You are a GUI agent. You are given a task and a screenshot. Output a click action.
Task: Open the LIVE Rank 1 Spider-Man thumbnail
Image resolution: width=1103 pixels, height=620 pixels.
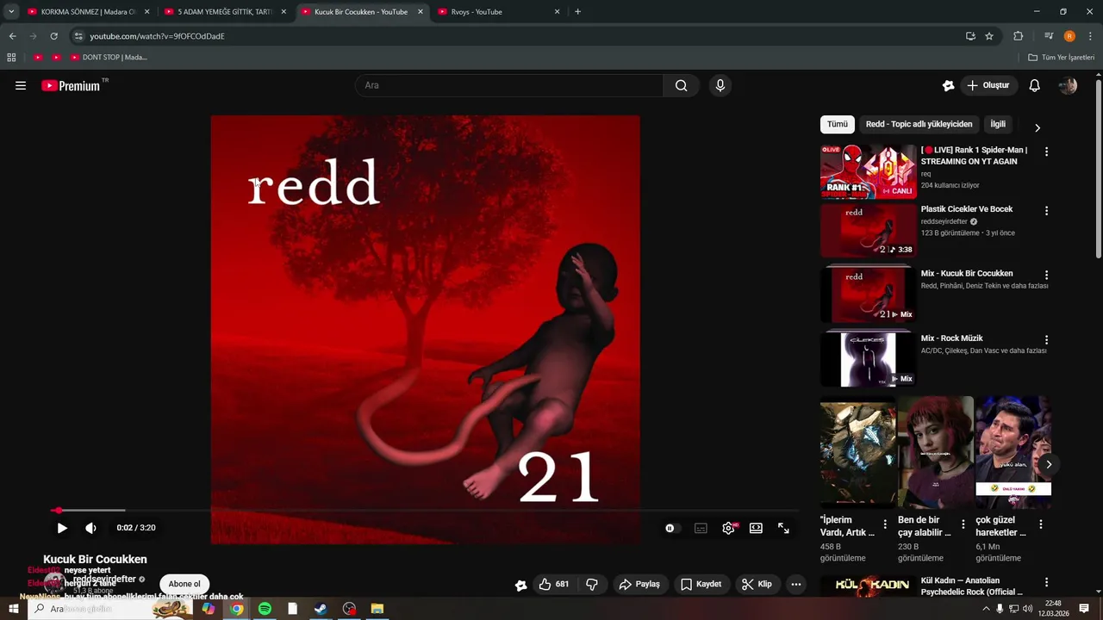click(868, 171)
